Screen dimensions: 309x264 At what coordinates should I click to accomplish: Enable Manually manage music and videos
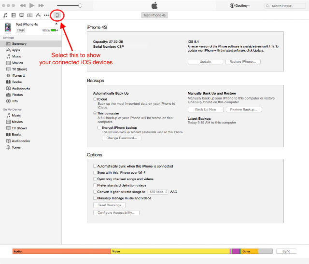tap(95, 198)
